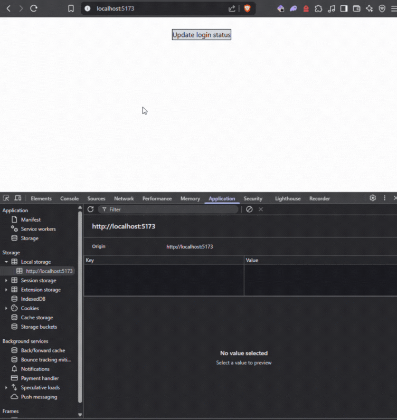Select Manifest in the Application sidebar
The width and height of the screenshot is (397, 420).
click(31, 219)
